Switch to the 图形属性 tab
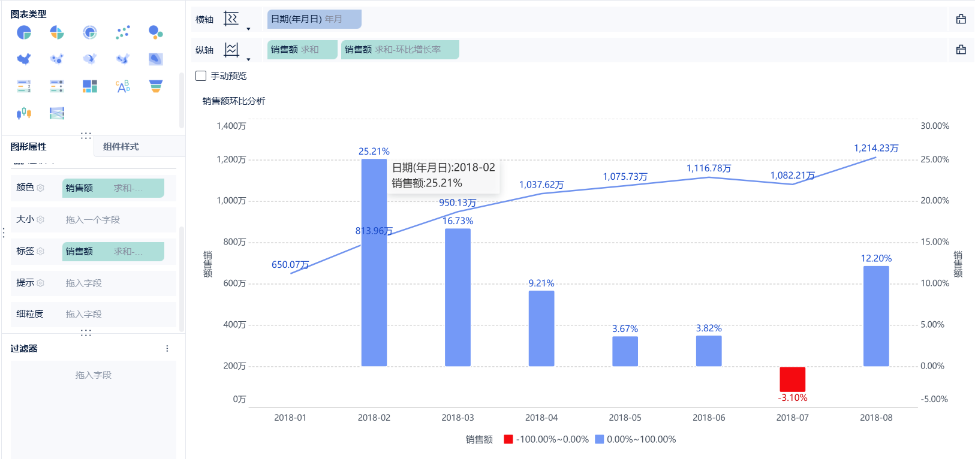This screenshot has width=975, height=459. pos(28,147)
